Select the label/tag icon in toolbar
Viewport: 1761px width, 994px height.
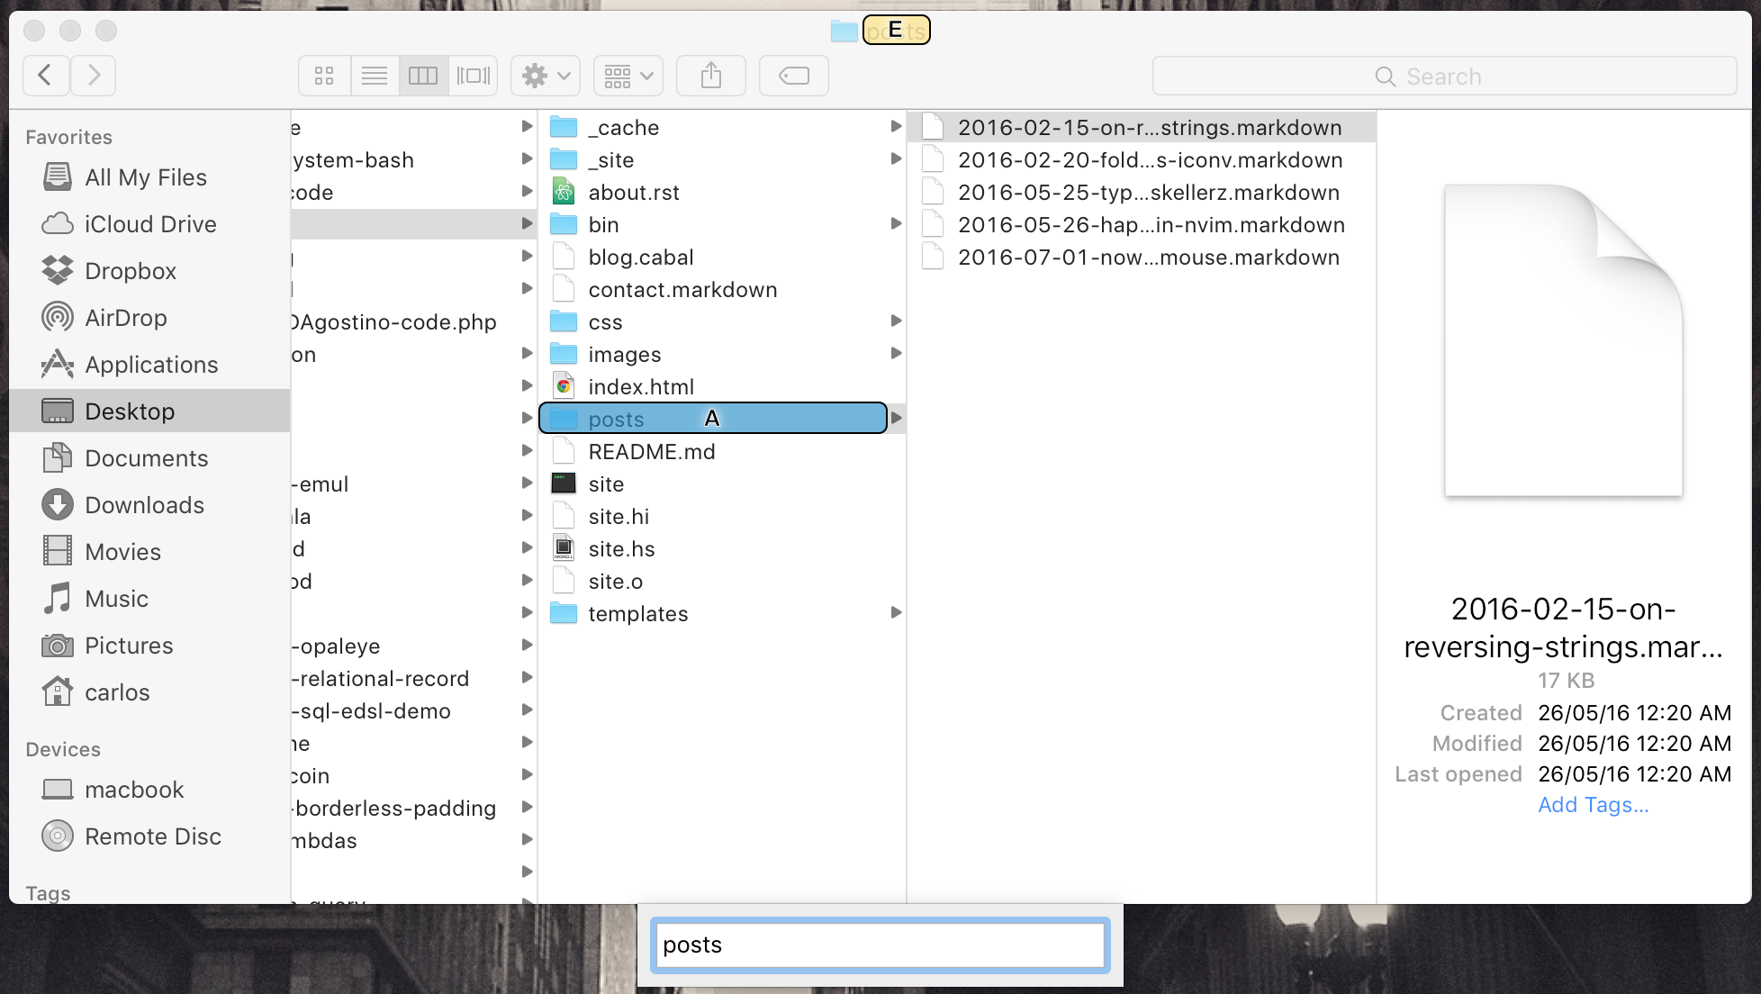pos(795,75)
